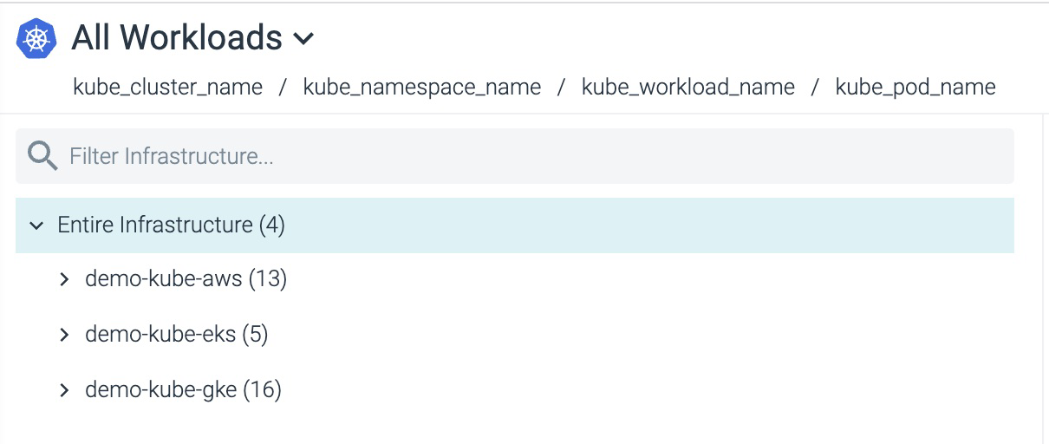Expand the demo-kube-aws cluster chevron
The image size is (1049, 444).
tap(63, 279)
